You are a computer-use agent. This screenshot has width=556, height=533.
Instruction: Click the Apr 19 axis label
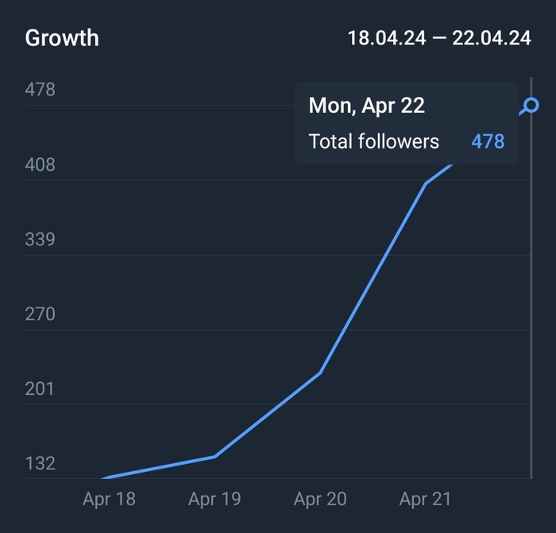(214, 500)
